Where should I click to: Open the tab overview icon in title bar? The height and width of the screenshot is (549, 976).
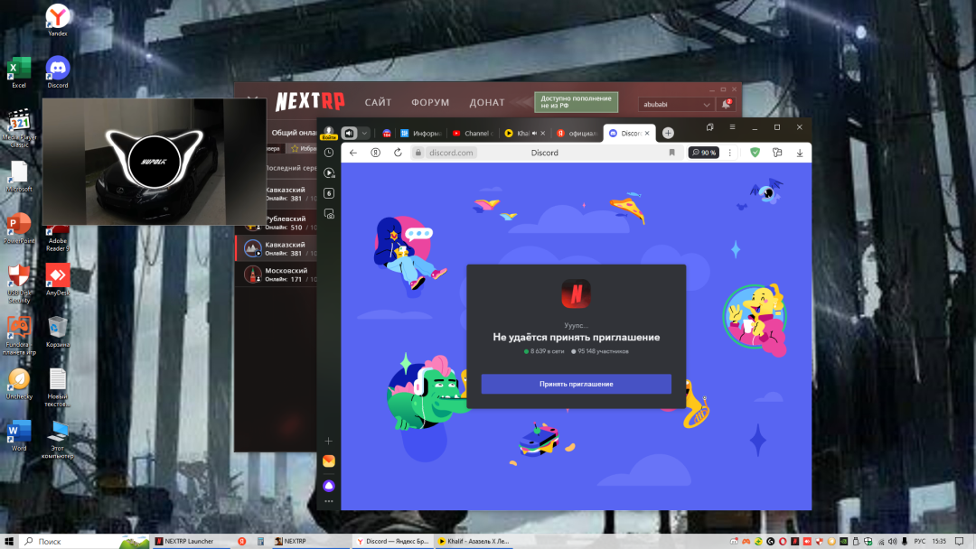pos(709,126)
